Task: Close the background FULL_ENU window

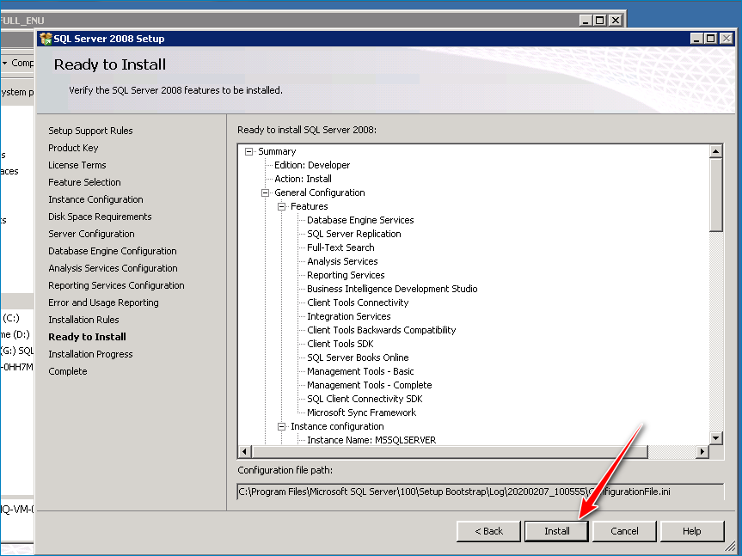Action: coord(615,21)
